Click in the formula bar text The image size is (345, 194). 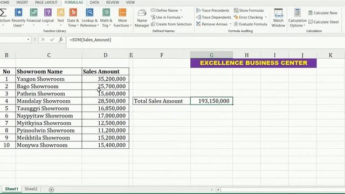coord(90,39)
